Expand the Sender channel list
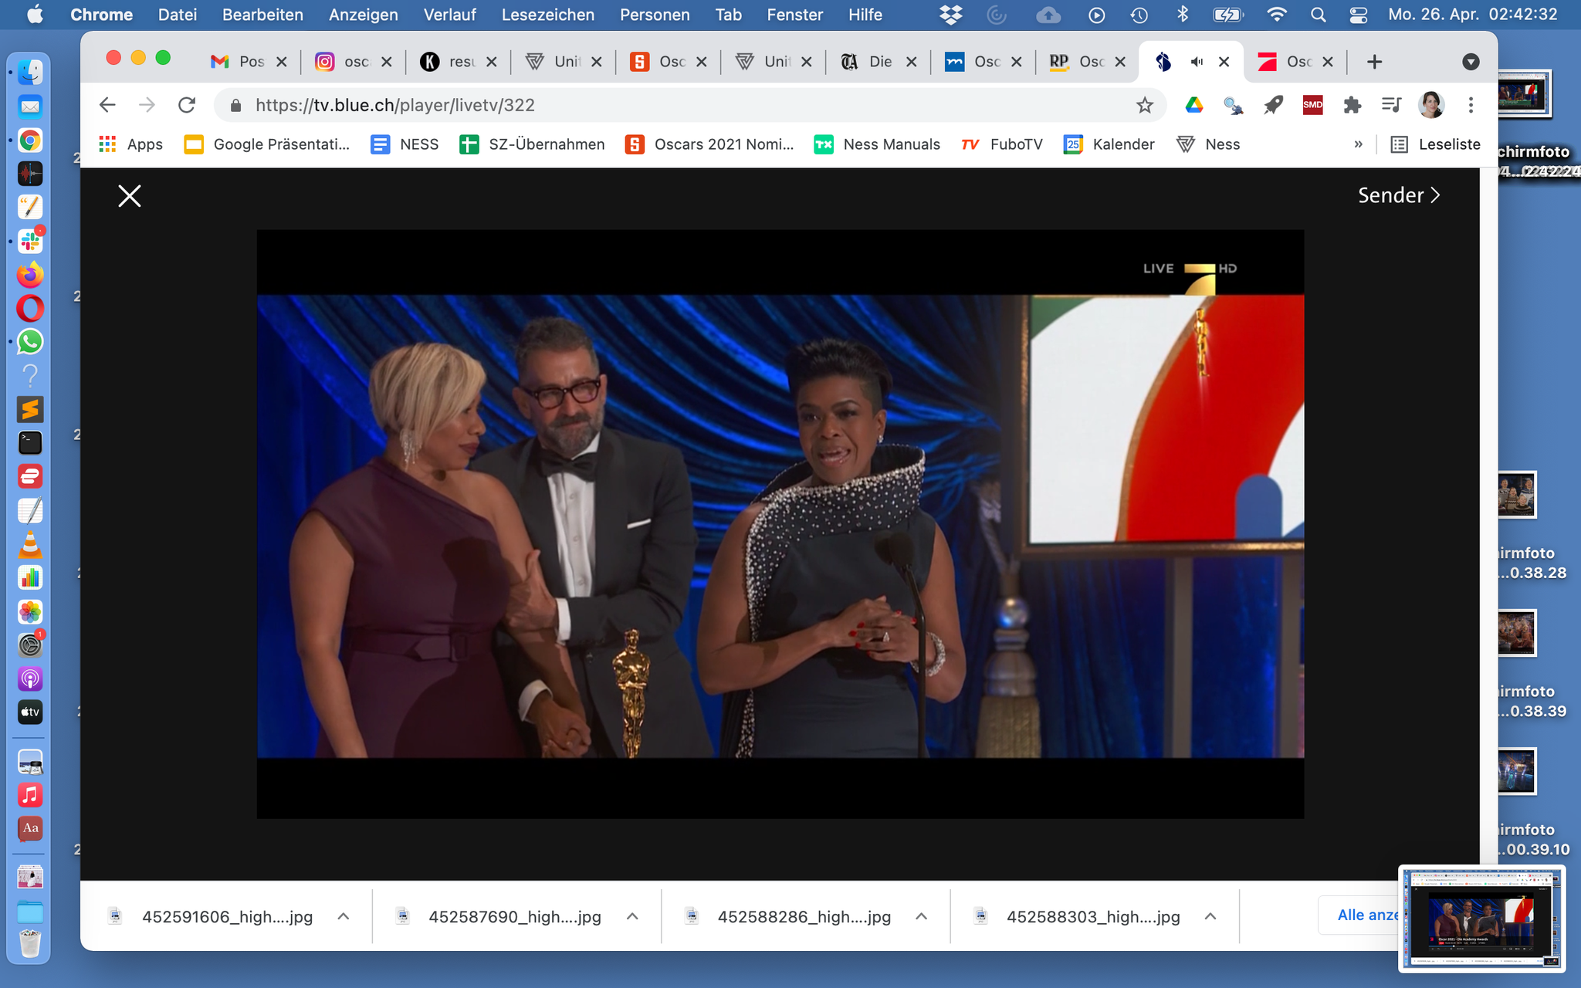1581x988 pixels. point(1399,195)
